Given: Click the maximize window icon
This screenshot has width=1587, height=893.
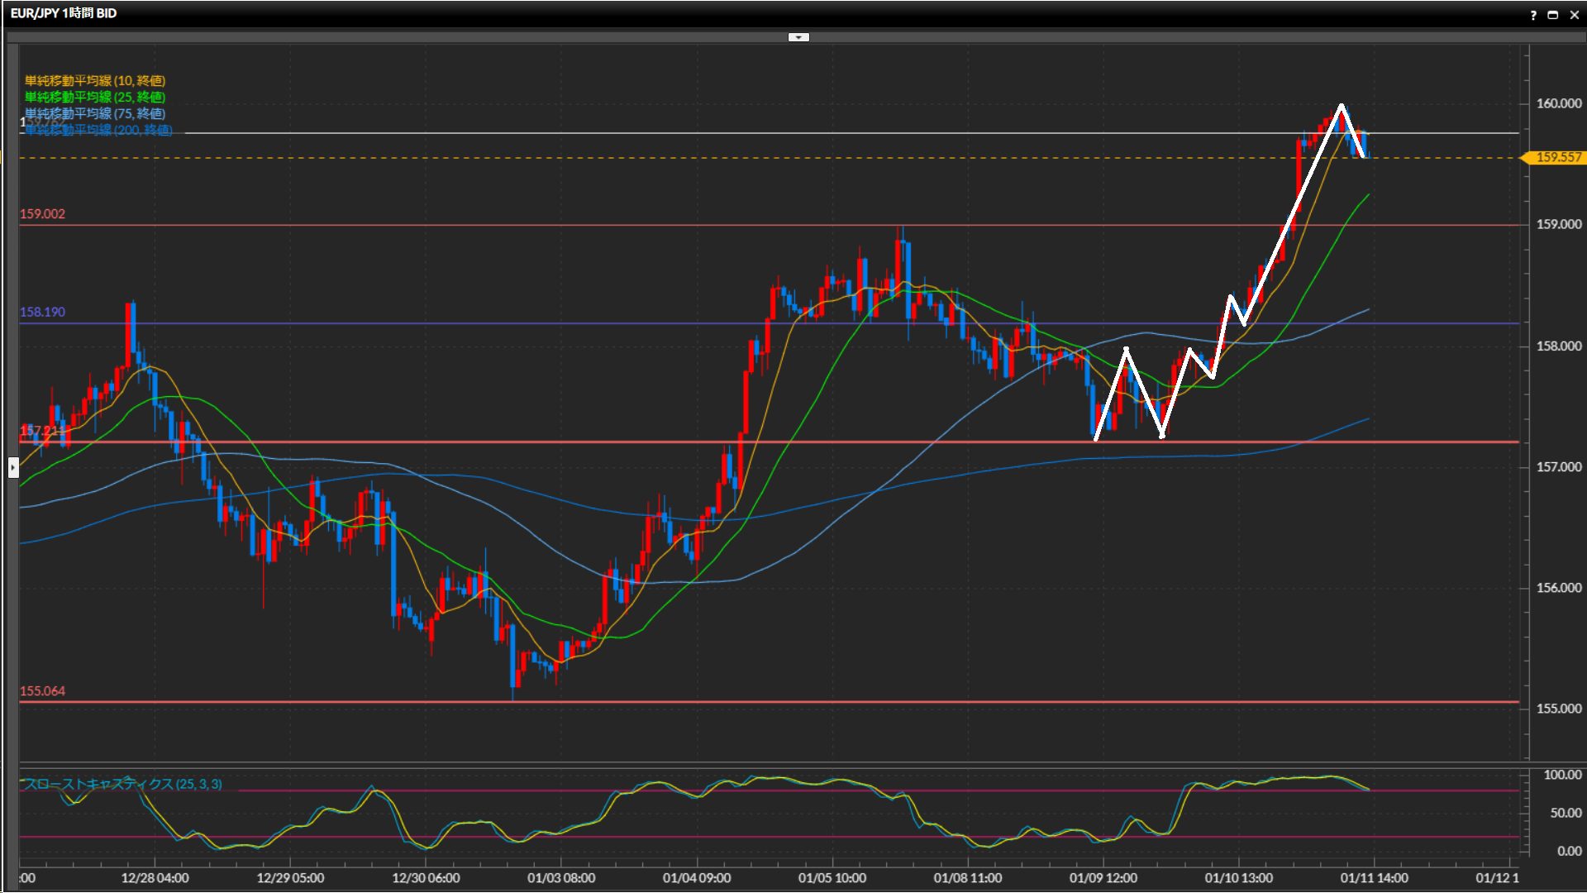Looking at the screenshot, I should point(1552,15).
